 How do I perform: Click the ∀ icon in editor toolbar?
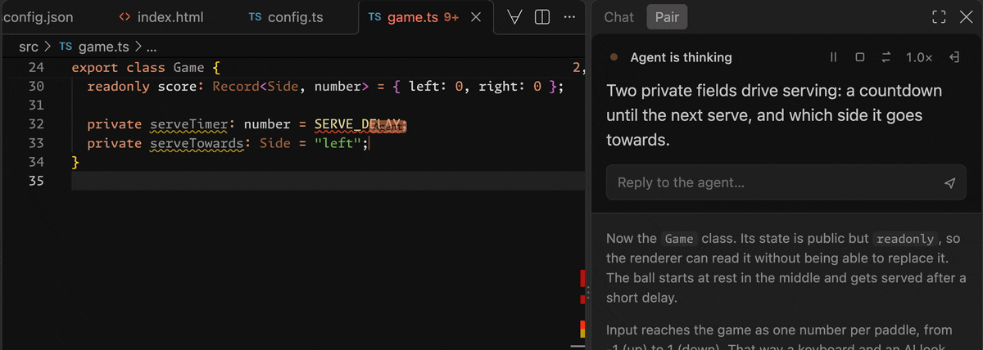(515, 17)
